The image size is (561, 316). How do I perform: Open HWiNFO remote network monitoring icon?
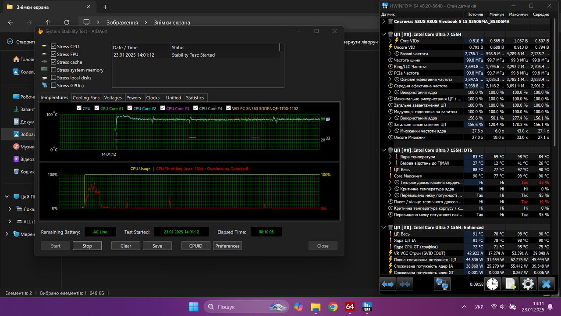point(442,284)
